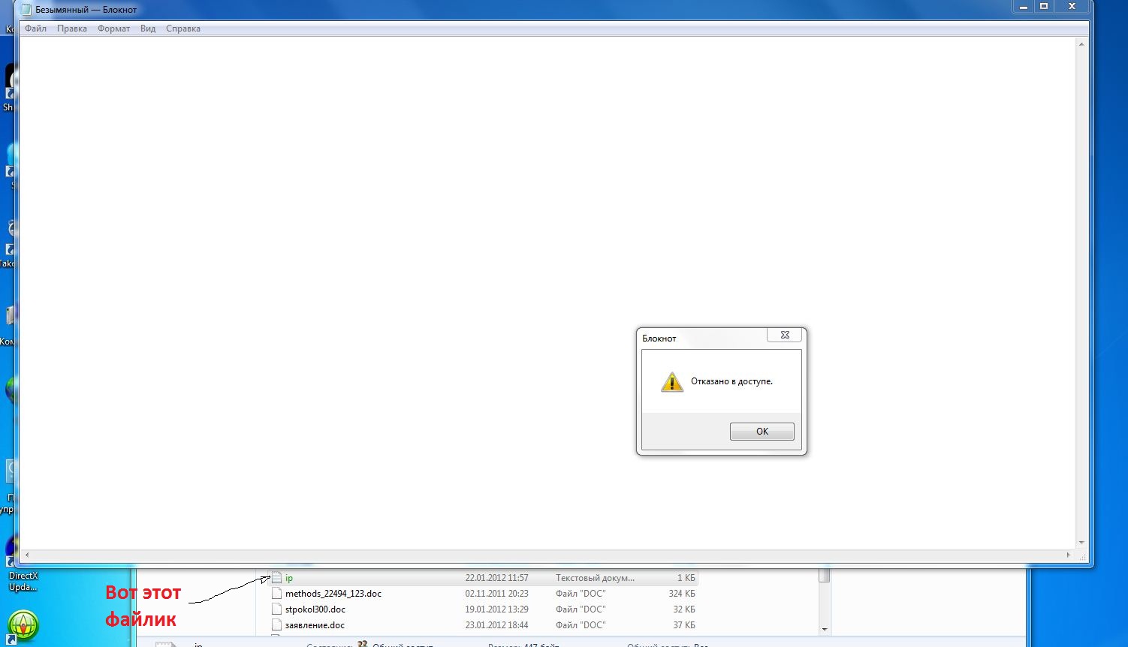Click Explorer file list scrollbar down arrow

[824, 629]
